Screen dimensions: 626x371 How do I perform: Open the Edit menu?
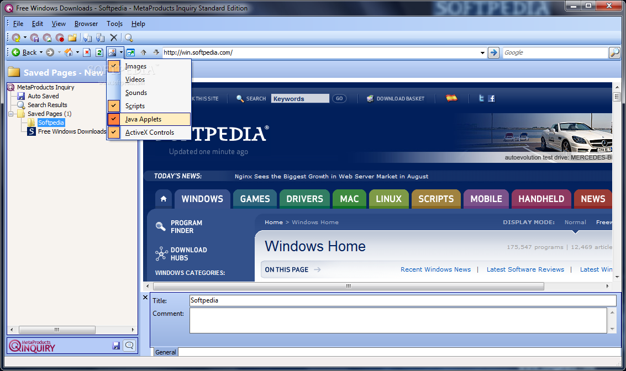click(38, 24)
